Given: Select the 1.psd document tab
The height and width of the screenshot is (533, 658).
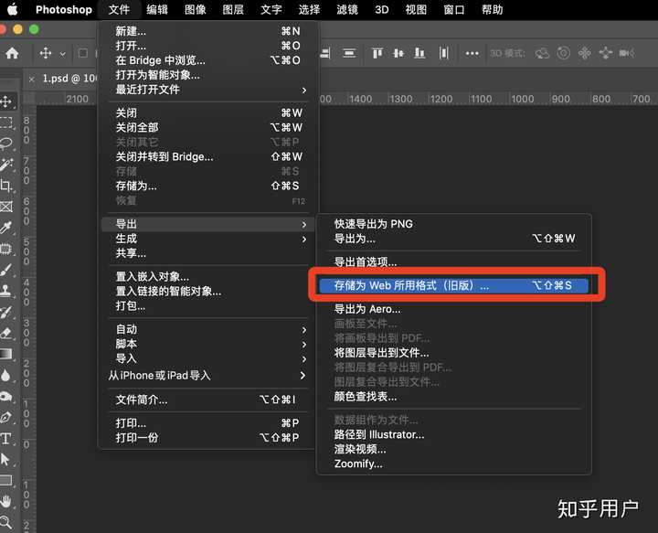Looking at the screenshot, I should [69, 79].
